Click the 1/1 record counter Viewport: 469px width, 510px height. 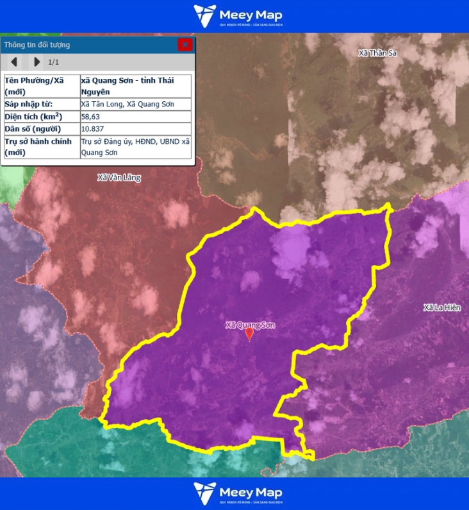coord(54,62)
